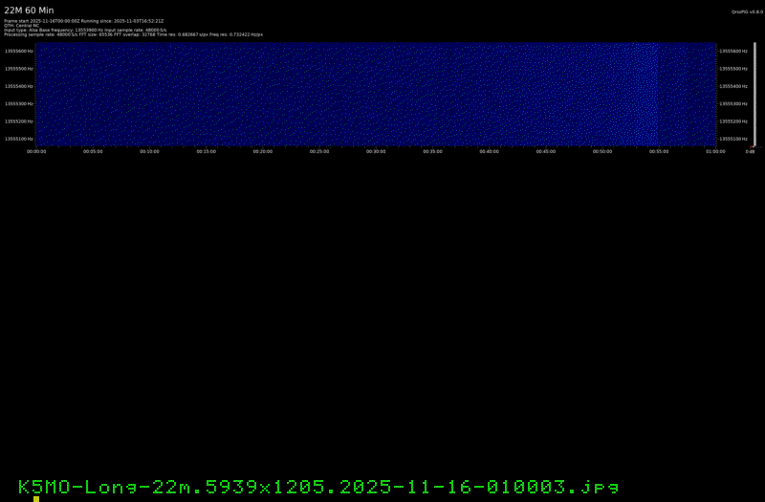Image resolution: width=765 pixels, height=502 pixels.
Task: Click the 13555400 Hz label on left axis
Action: tap(19, 86)
